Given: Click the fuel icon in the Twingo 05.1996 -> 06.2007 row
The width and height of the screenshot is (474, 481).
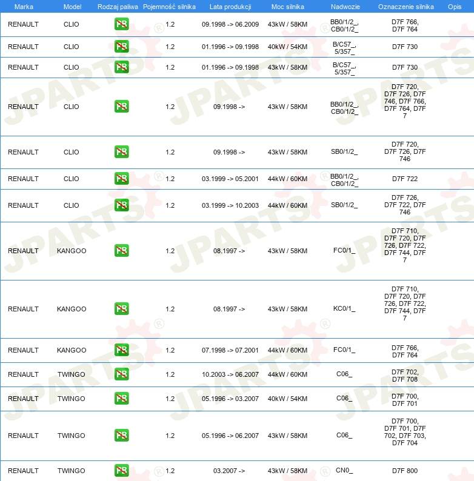Looking at the screenshot, I should click(122, 436).
